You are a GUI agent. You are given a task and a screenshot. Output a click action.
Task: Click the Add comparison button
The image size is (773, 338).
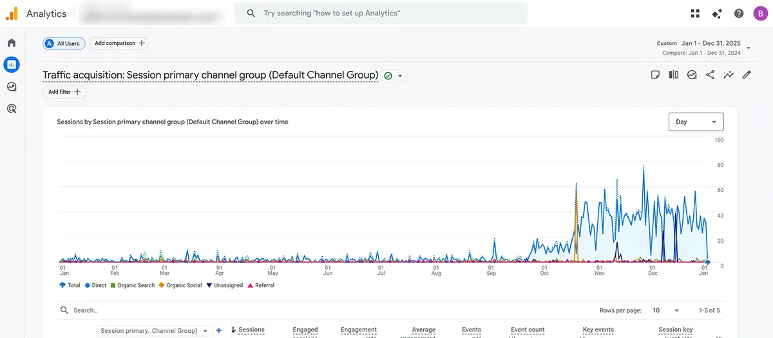tap(119, 43)
